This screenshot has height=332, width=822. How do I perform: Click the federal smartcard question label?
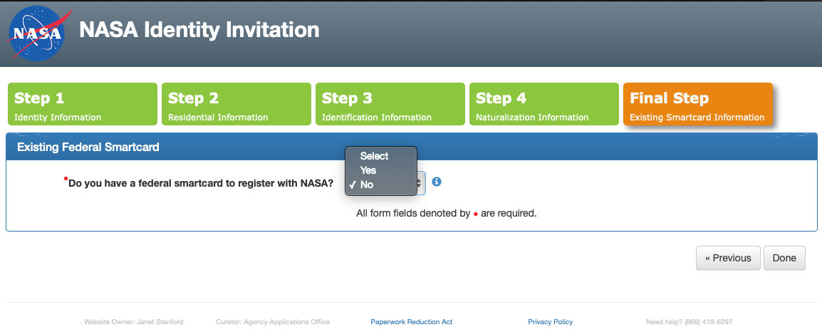click(201, 183)
